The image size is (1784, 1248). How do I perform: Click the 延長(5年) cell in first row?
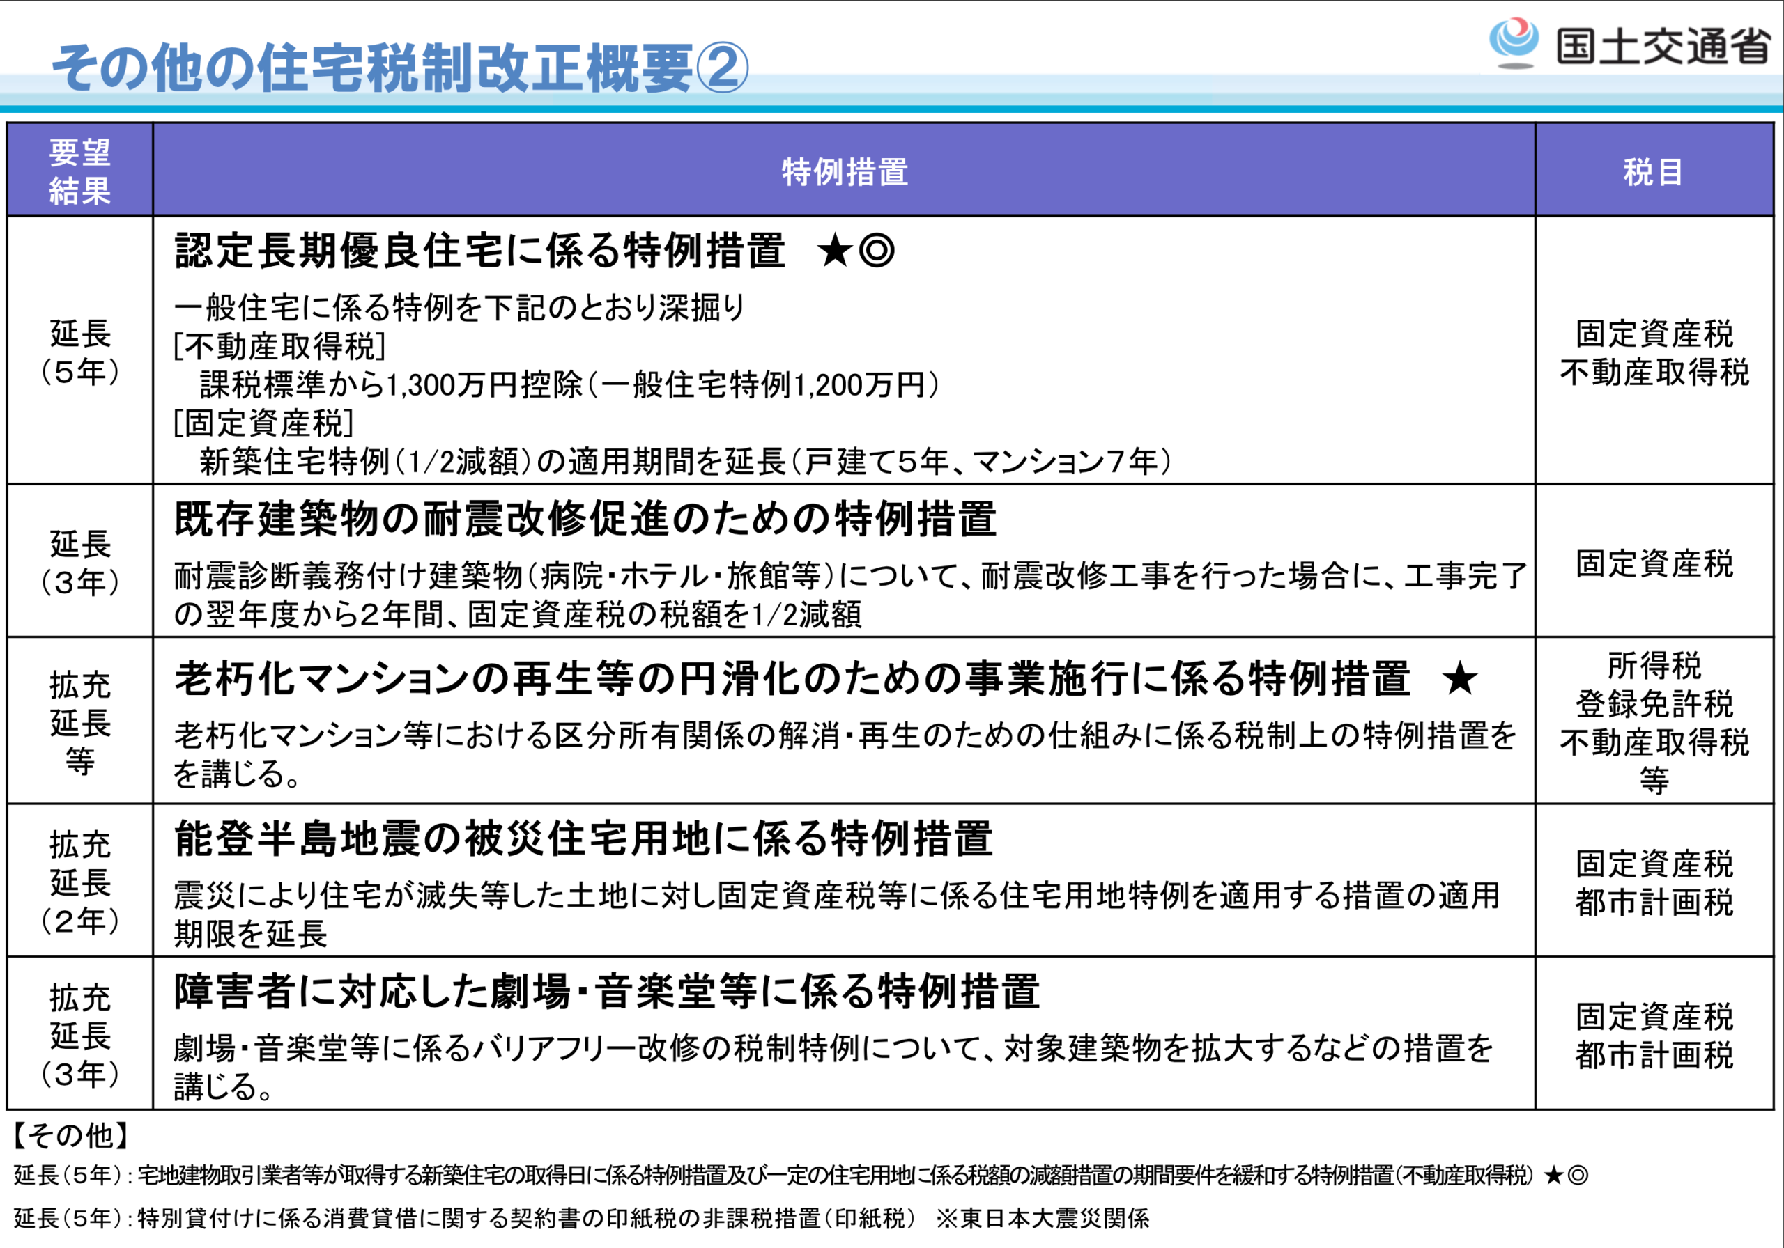coord(80,352)
